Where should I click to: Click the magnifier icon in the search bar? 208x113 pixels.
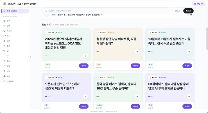click(x=46, y=11)
